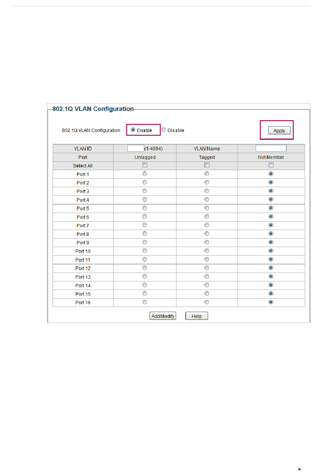Screen dimensions: 323x472
Task: Check Select All Not Member checkbox
Action: (x=271, y=165)
